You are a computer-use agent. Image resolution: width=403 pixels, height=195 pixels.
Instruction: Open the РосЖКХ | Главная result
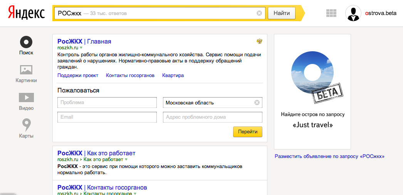[x=84, y=41]
